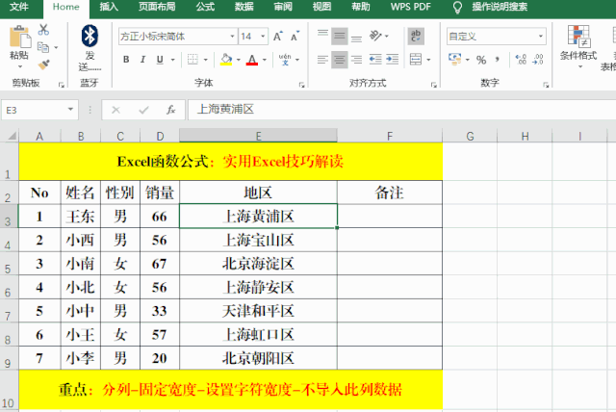
Task: Align text to top
Action: [x=323, y=33]
